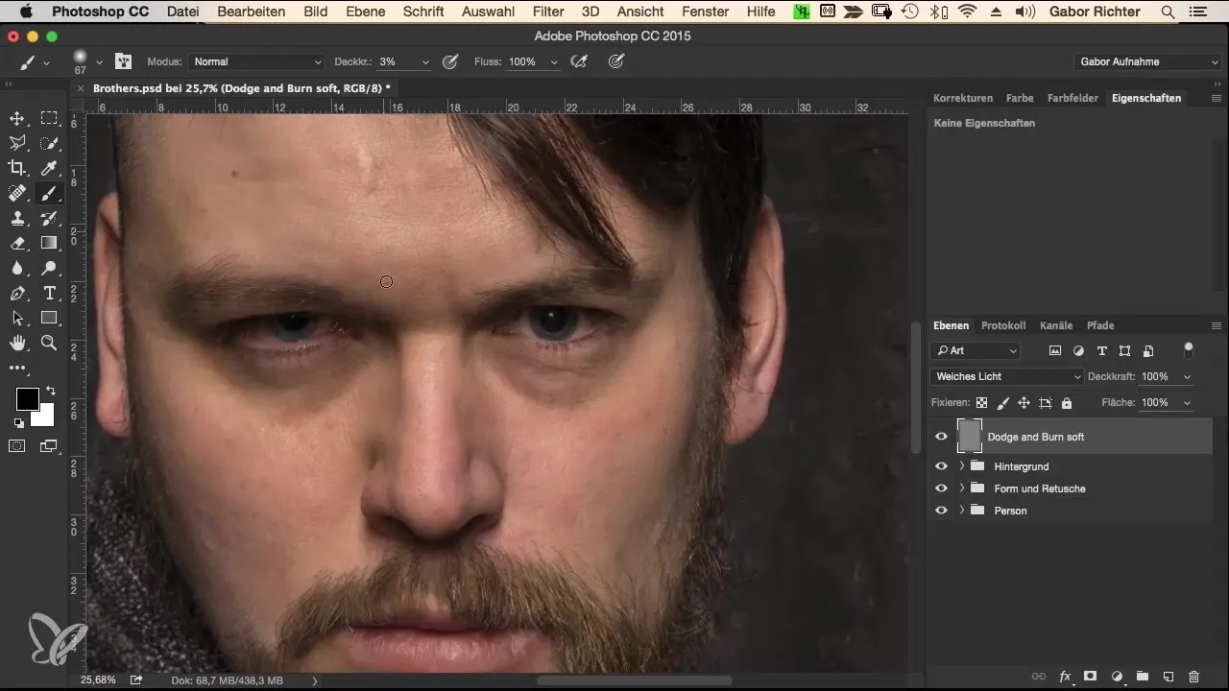Select the Pen tool
1229x691 pixels.
tap(17, 294)
